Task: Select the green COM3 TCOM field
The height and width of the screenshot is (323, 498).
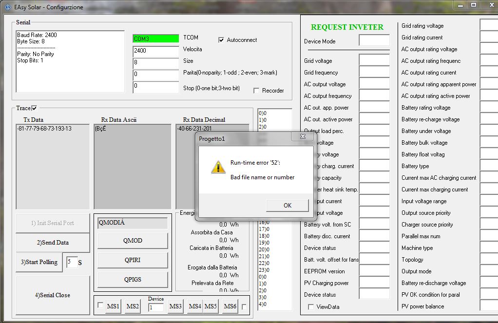Action: pos(156,38)
